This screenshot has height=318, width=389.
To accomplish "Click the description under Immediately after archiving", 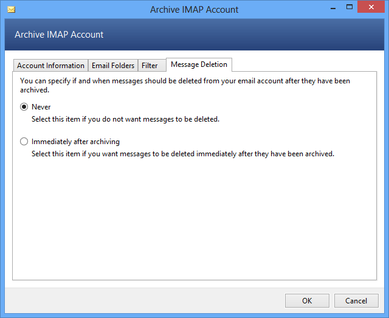I will tap(182, 154).
